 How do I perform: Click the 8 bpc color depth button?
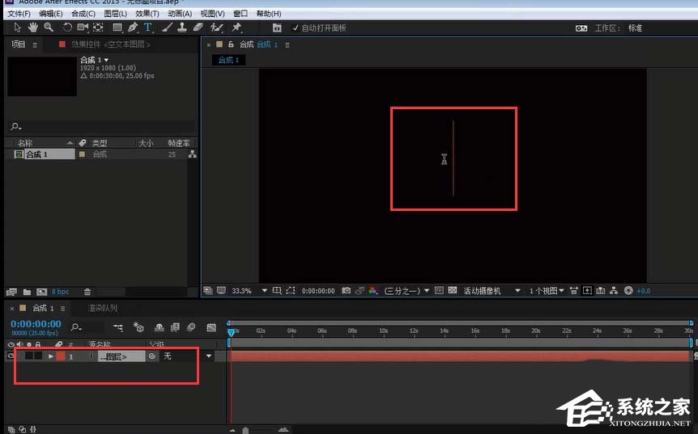click(61, 292)
